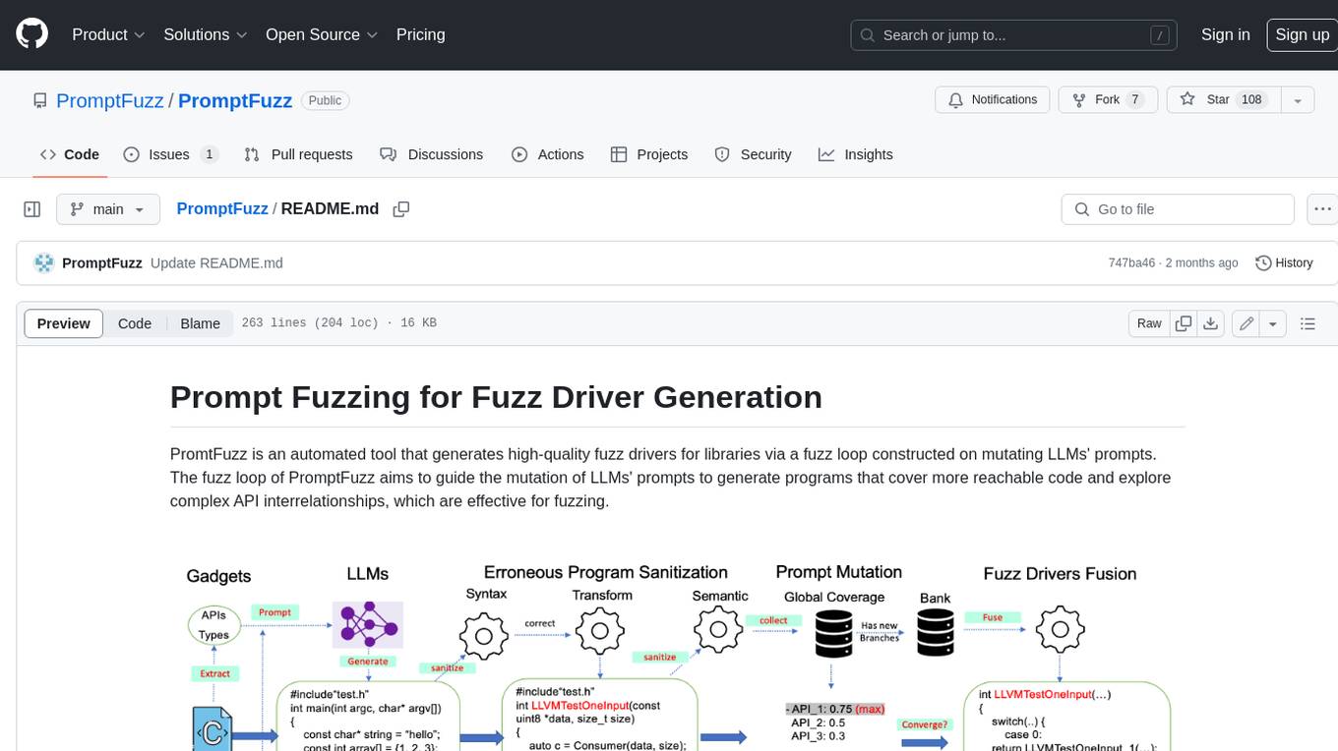Click the Sign in link
This screenshot has width=1338, height=751.
(1225, 34)
